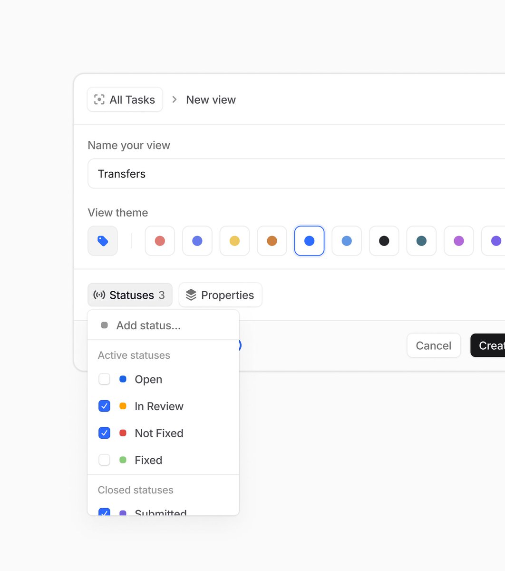Check the Fixed status checkbox
Image resolution: width=505 pixels, height=571 pixels.
pyautogui.click(x=104, y=460)
